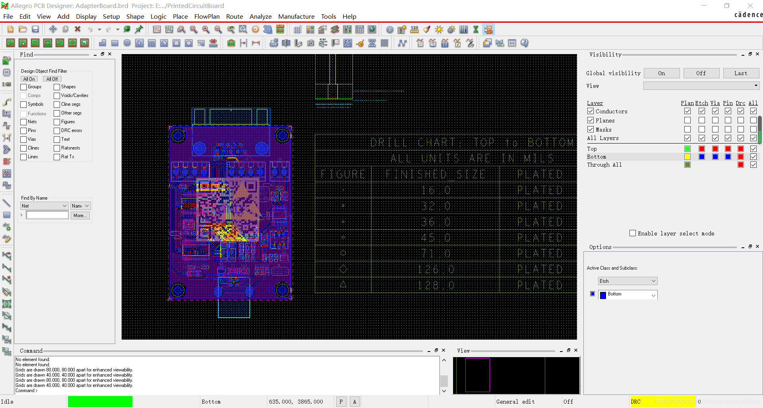Open the Constraint Manager (CM) icon
This screenshot has width=763, height=408.
[x=347, y=29]
